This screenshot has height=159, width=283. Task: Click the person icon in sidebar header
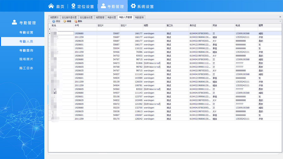pos(14,22)
